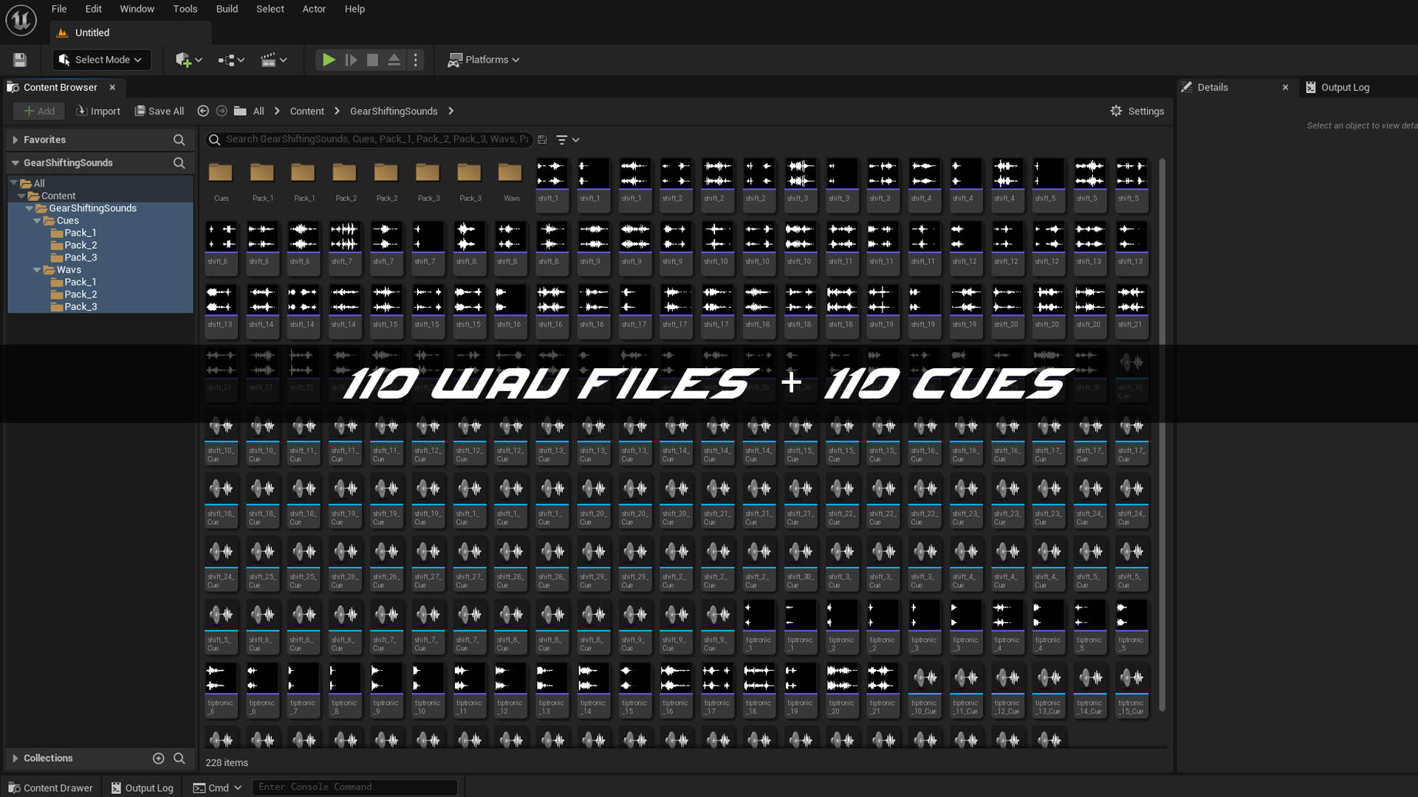
Task: Open the Select Mode dropdown
Action: point(102,60)
